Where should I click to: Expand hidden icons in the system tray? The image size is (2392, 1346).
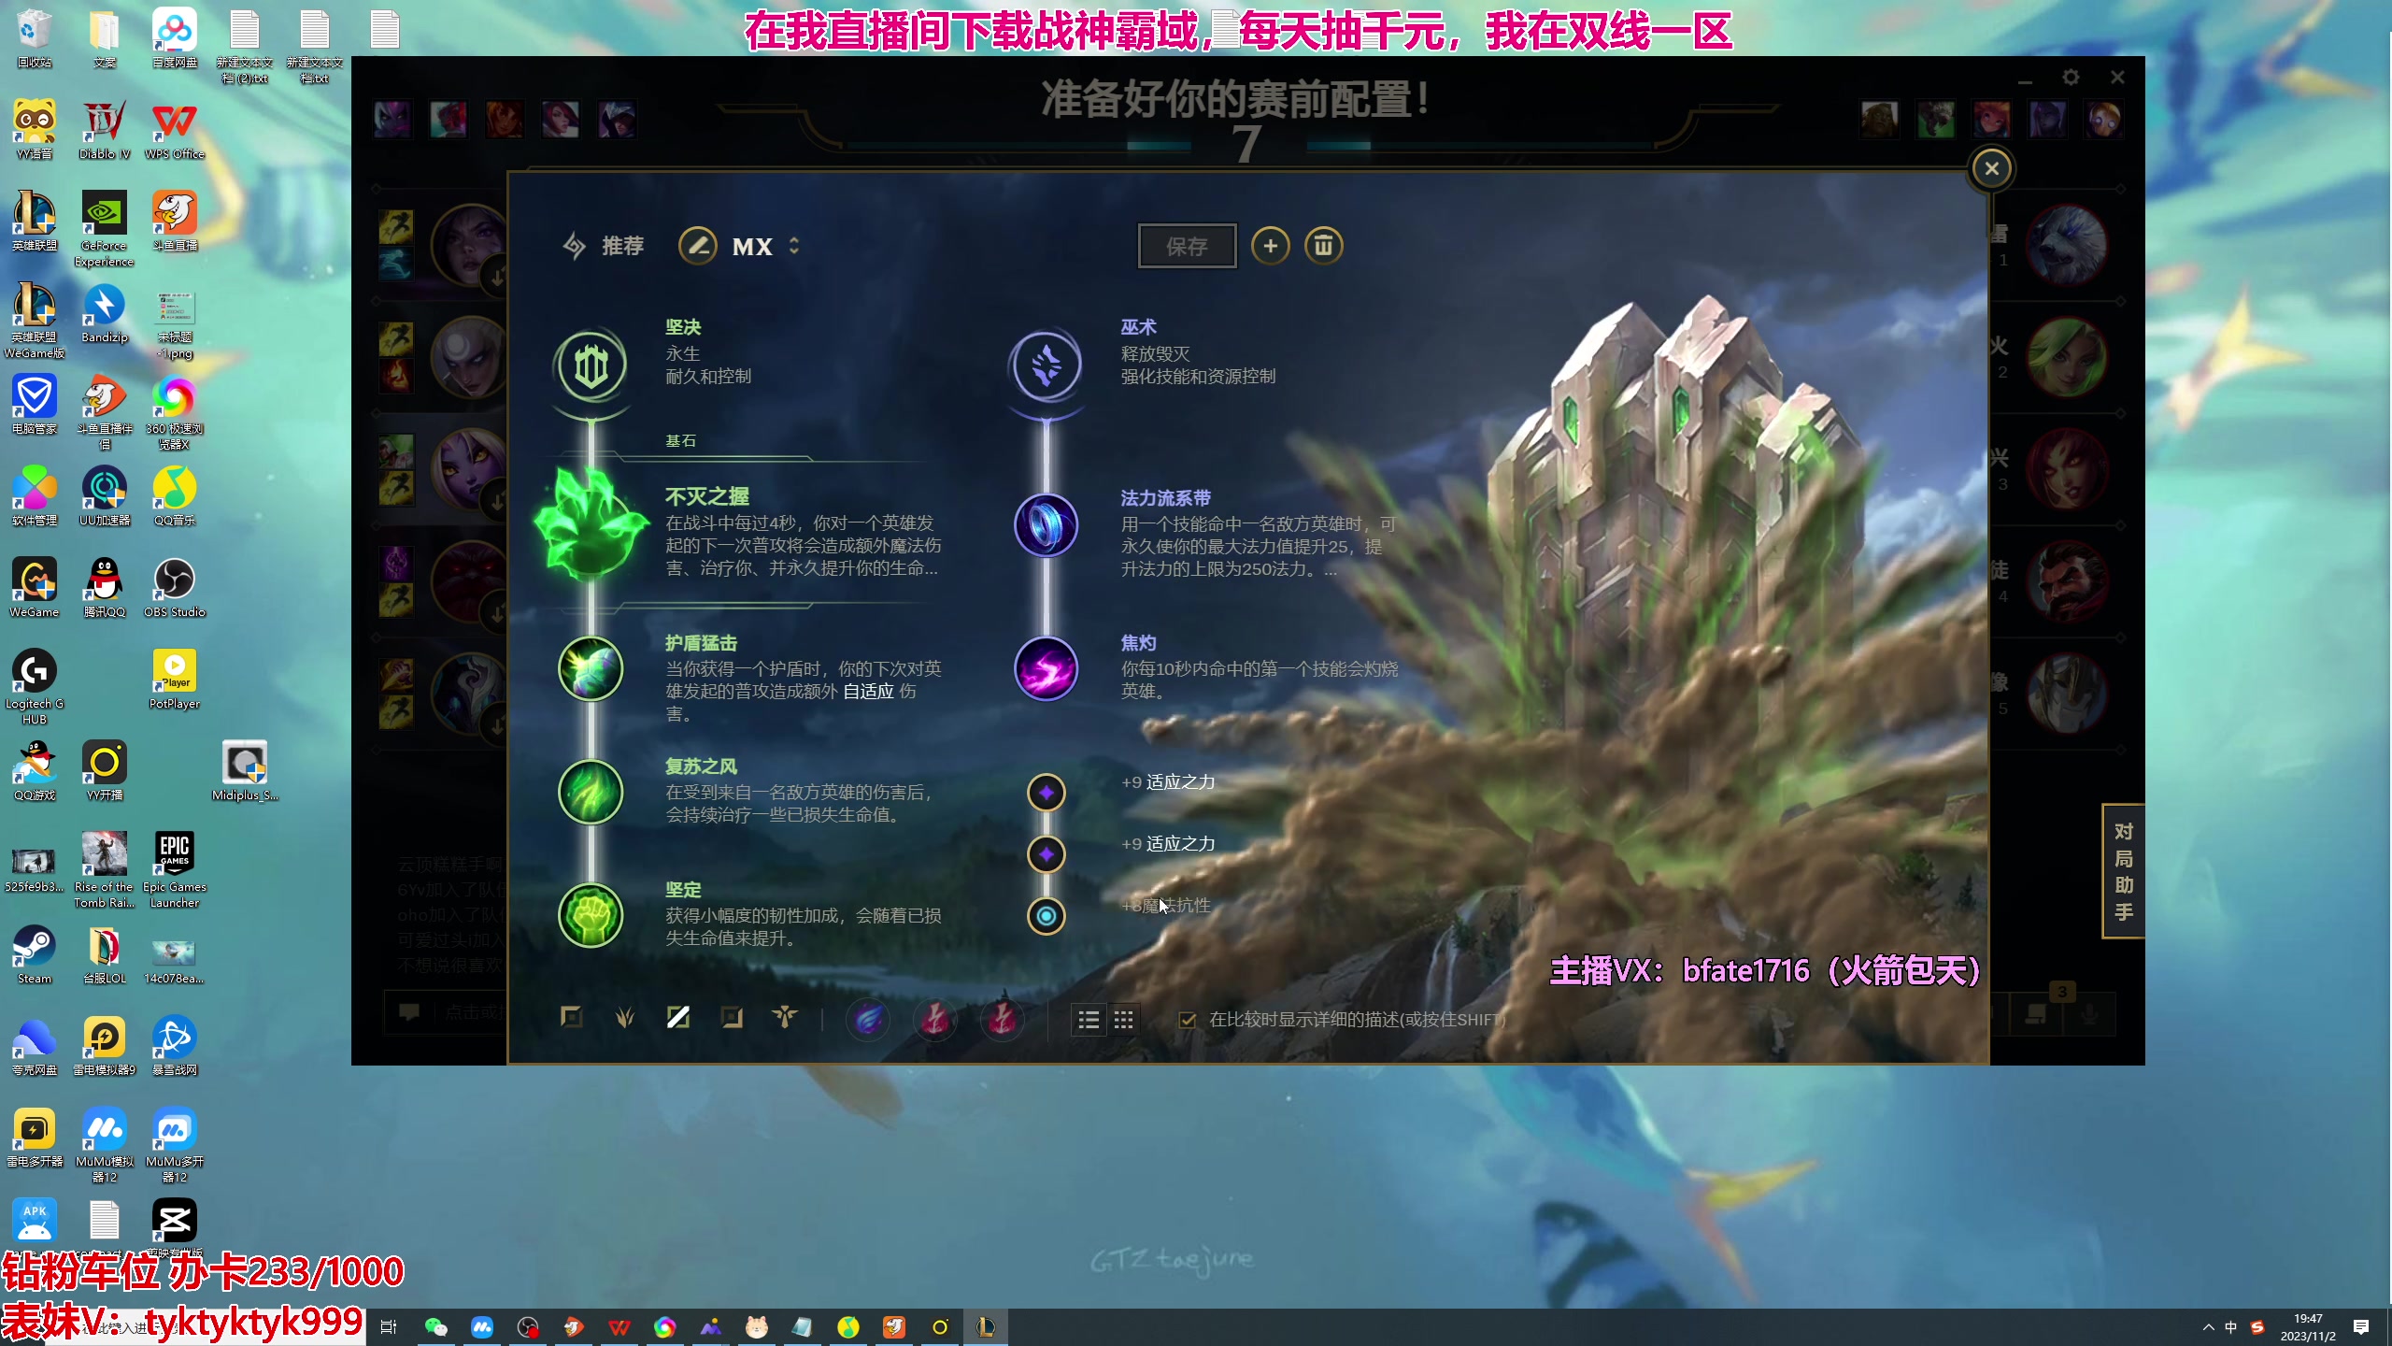[2207, 1326]
